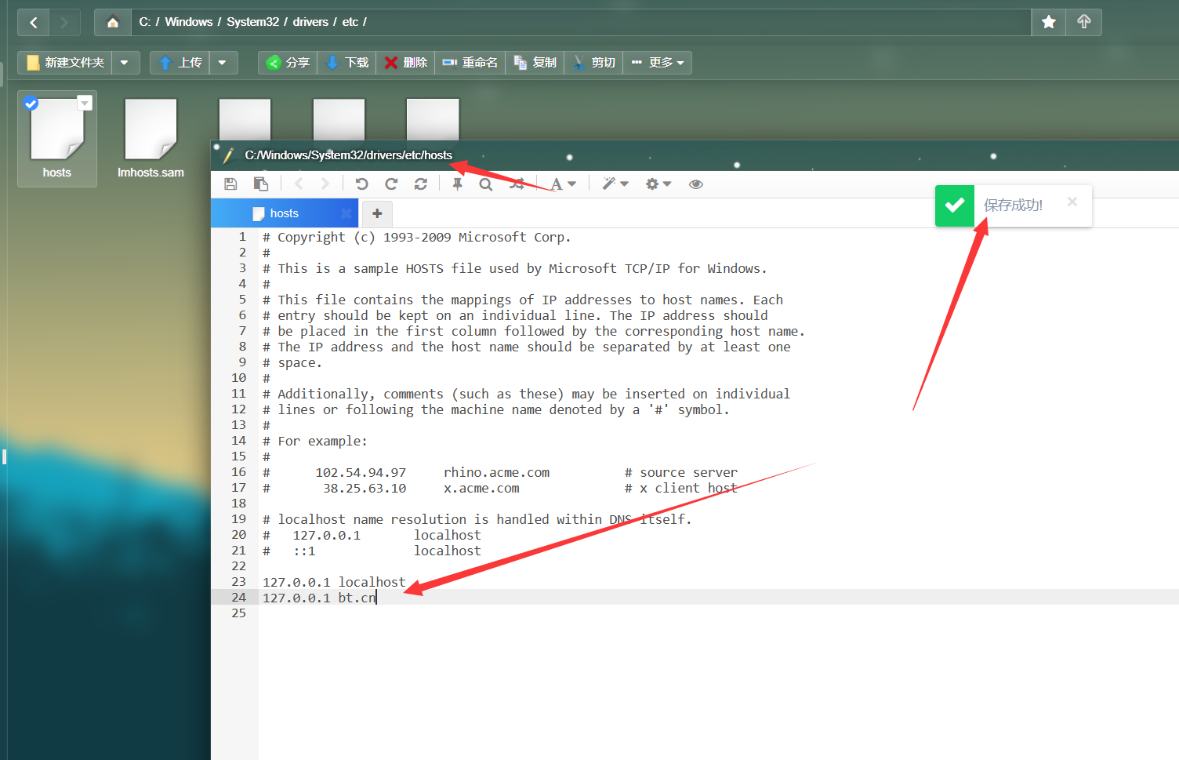1179x760 pixels.
Task: Dismiss the 保存成功 notification
Action: pyautogui.click(x=1072, y=202)
